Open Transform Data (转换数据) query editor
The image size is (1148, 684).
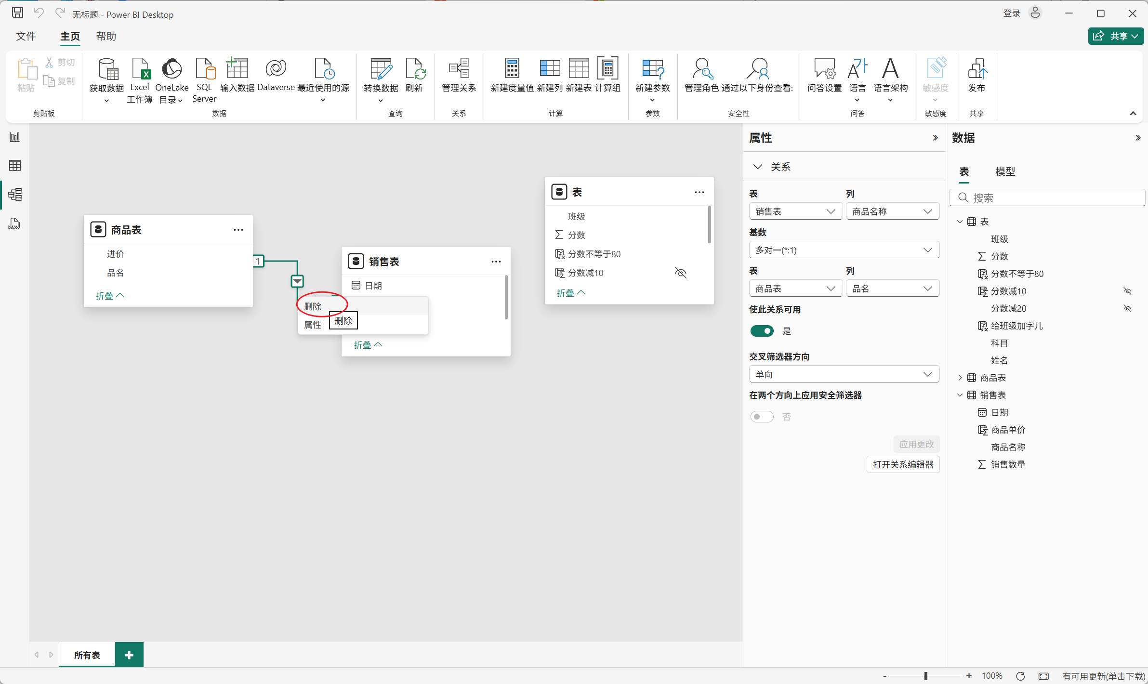coord(381,70)
